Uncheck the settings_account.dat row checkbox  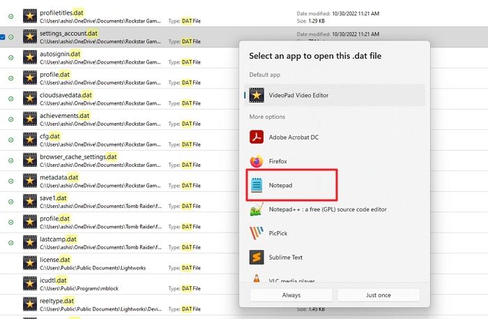[2, 37]
